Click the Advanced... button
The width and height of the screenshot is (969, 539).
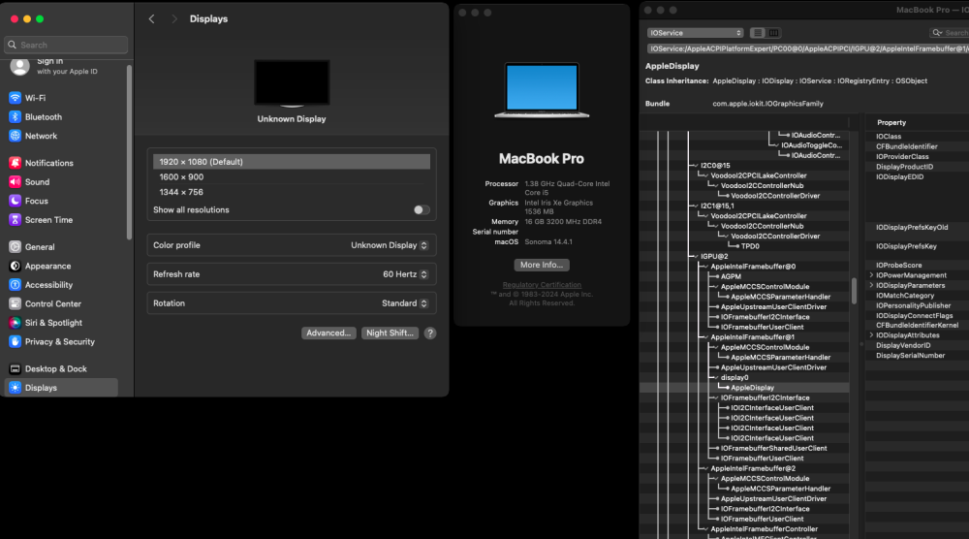[x=328, y=333]
